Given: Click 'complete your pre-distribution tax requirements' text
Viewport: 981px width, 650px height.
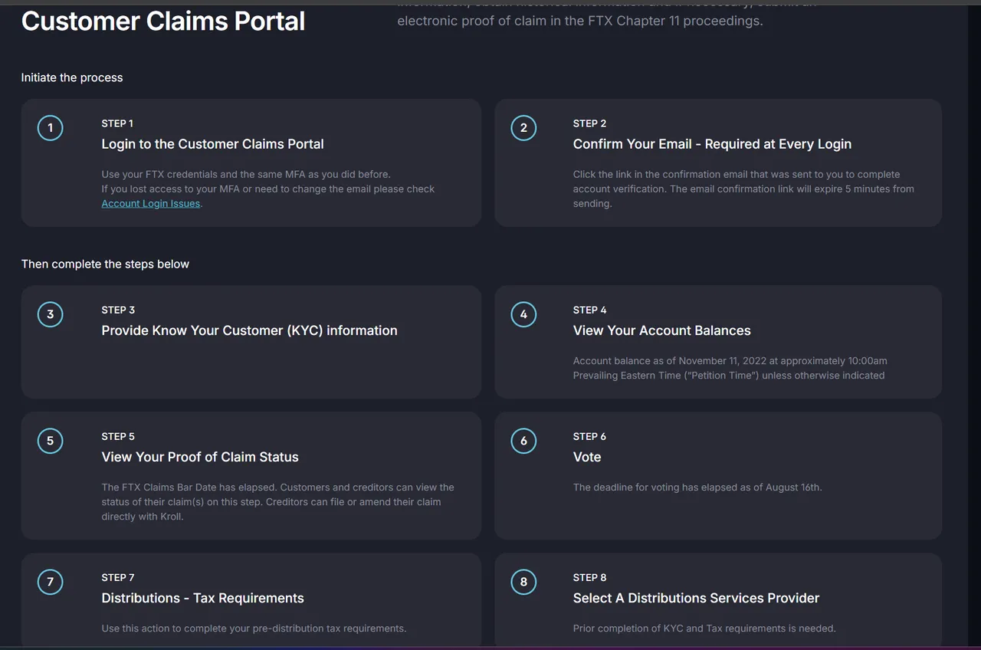Looking at the screenshot, I should [x=254, y=628].
